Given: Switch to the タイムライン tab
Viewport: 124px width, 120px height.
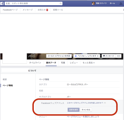Looking at the screenshot, I should pyautogui.click(x=35, y=63).
